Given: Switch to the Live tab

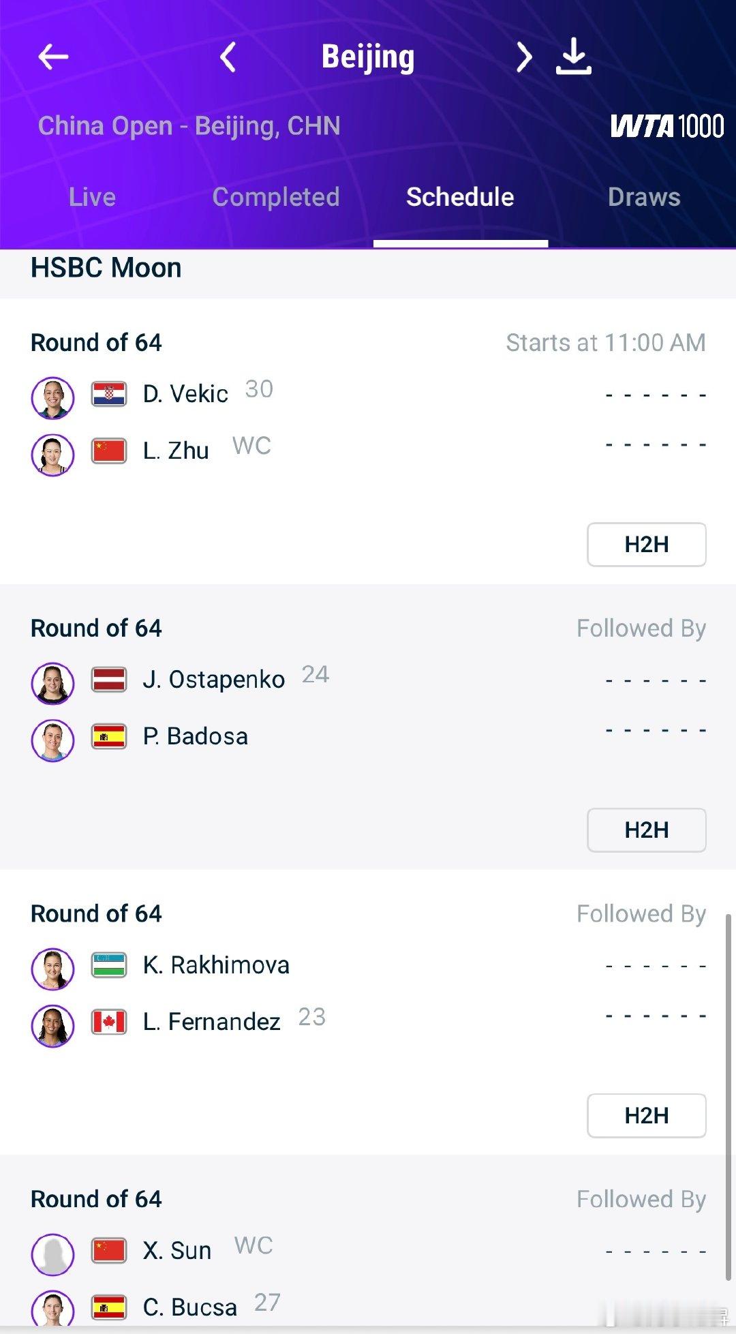Looking at the screenshot, I should coord(92,197).
